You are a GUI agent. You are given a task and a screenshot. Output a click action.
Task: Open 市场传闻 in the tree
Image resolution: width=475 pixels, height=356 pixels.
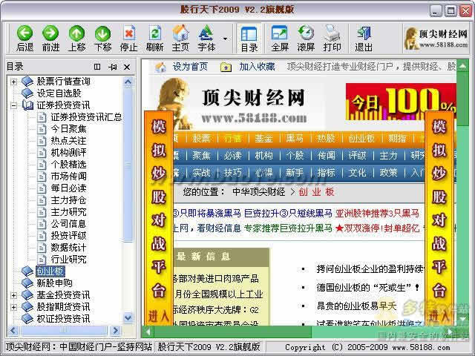(68, 177)
